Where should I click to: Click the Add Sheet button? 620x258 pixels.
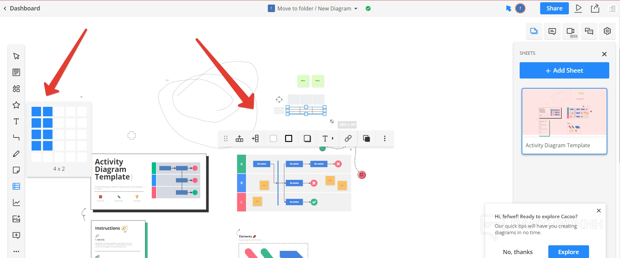(x=564, y=70)
